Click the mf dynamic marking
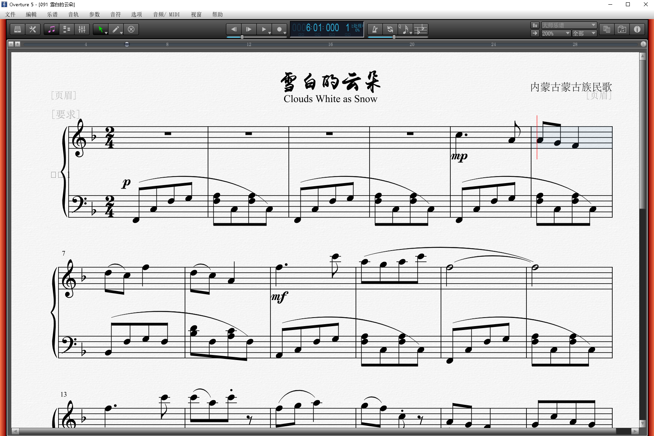Screen dimensions: 654x436 (x=279, y=297)
